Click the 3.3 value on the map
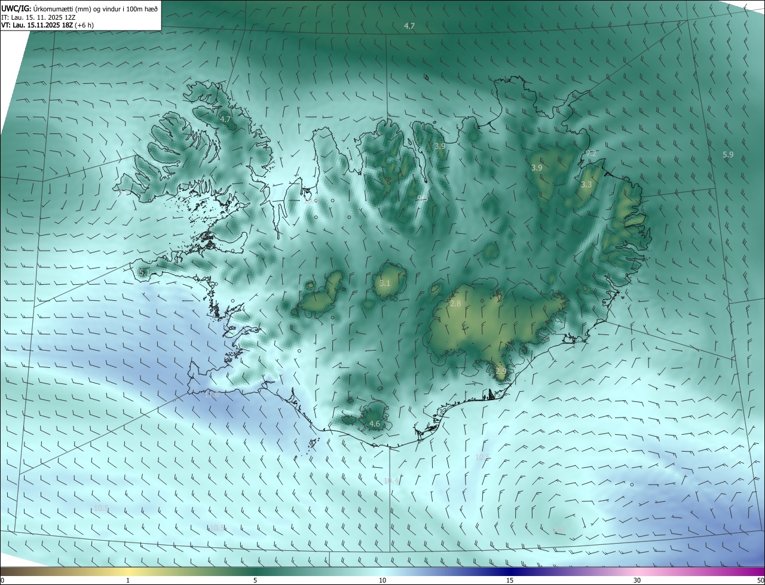The image size is (765, 585). pos(586,185)
